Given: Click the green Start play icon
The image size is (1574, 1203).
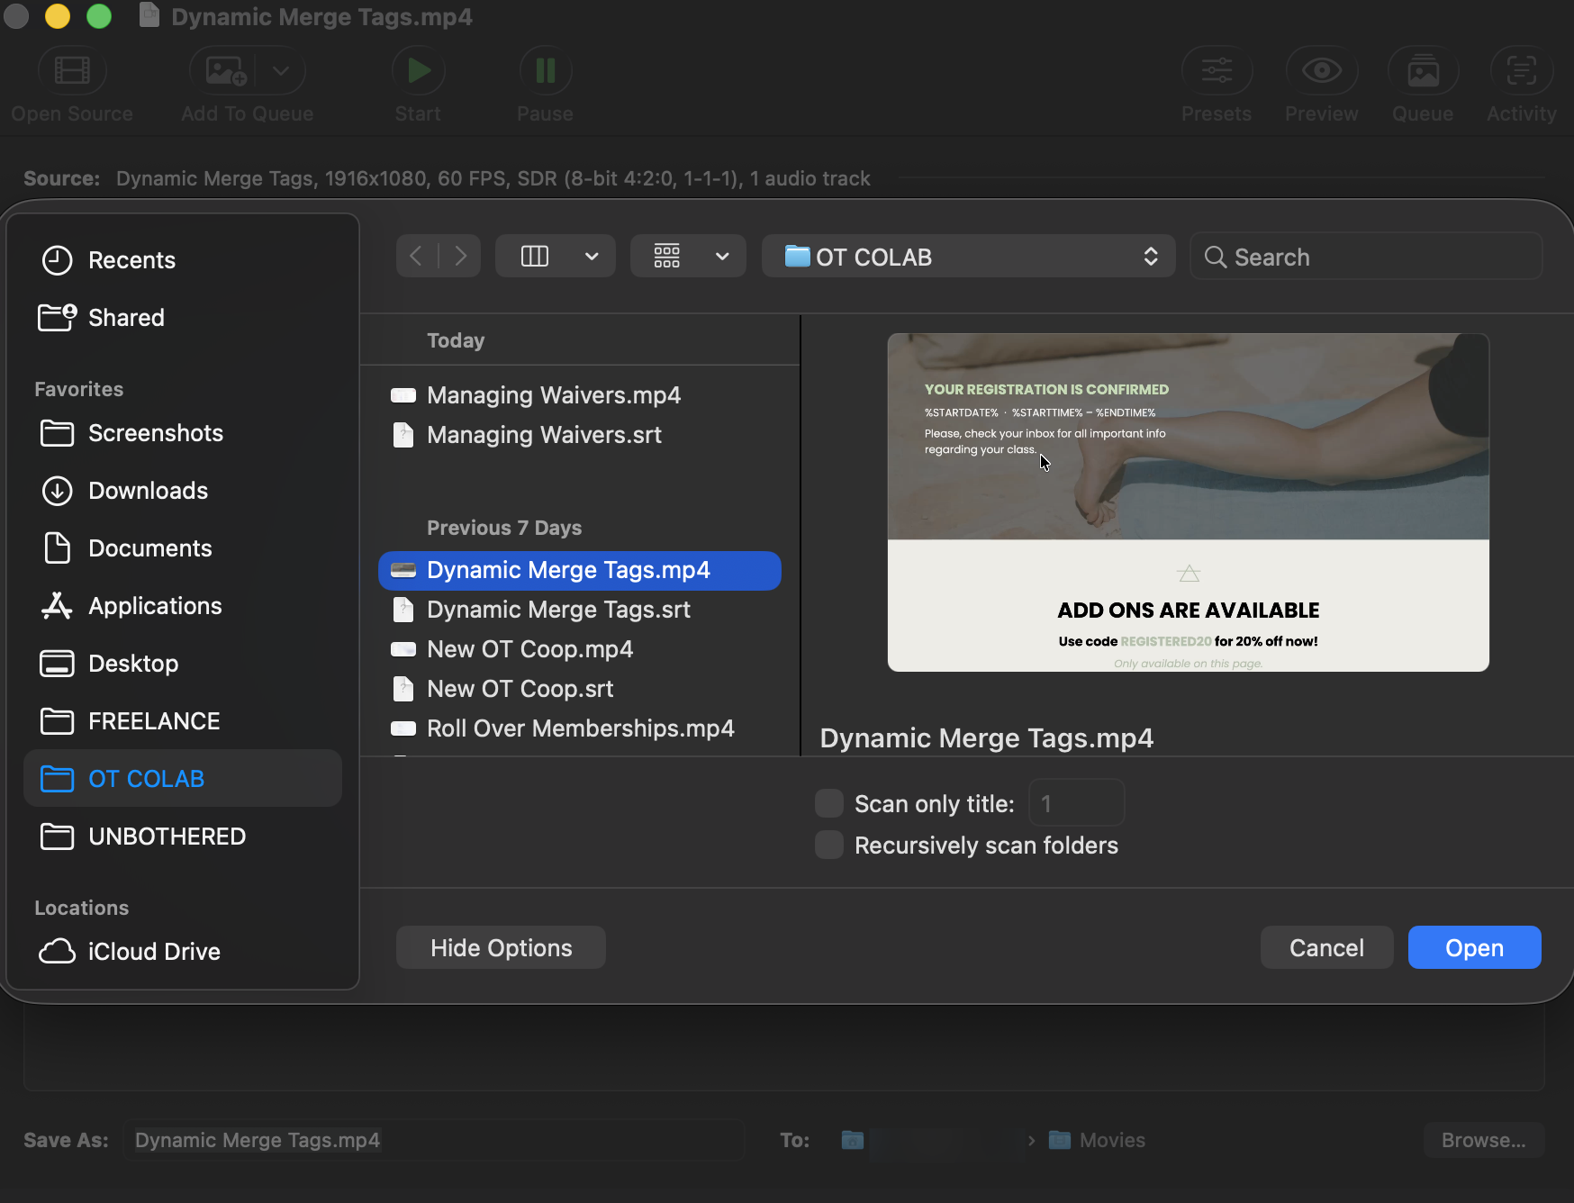Looking at the screenshot, I should [419, 70].
